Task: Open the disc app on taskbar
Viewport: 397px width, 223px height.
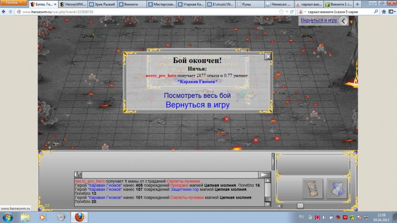Action: [61, 217]
